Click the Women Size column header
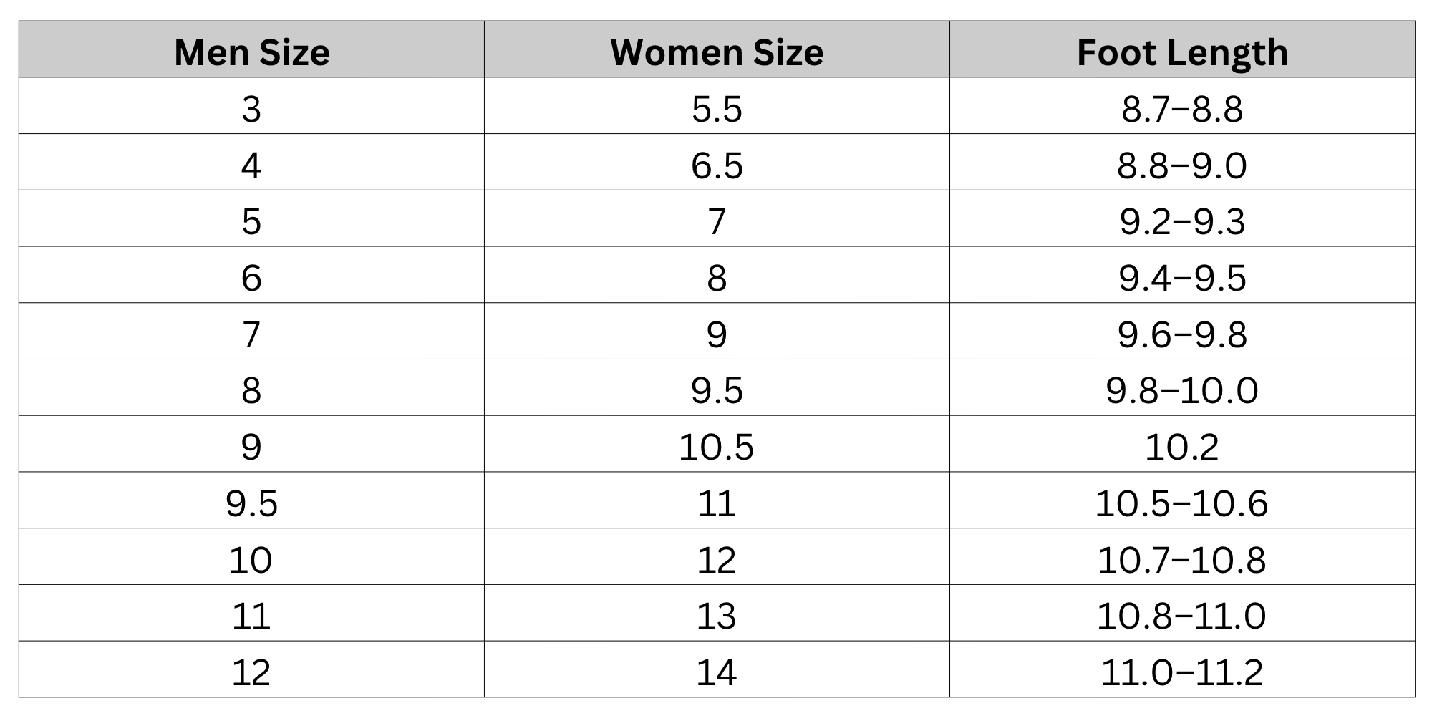This screenshot has width=1432, height=716. coord(717,49)
